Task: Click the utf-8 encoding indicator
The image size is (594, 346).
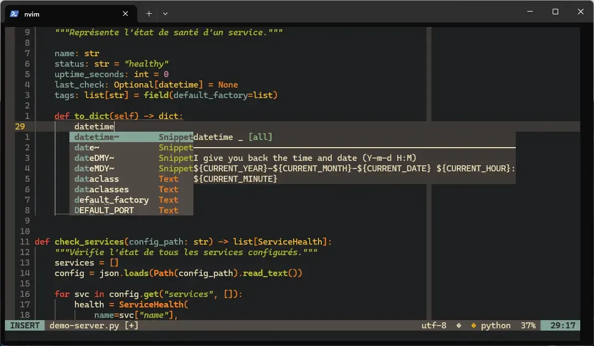Action: pyautogui.click(x=434, y=325)
